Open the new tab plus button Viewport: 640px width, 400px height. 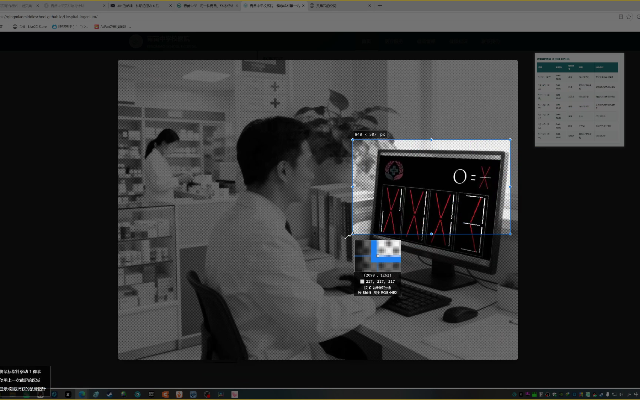[x=380, y=6]
